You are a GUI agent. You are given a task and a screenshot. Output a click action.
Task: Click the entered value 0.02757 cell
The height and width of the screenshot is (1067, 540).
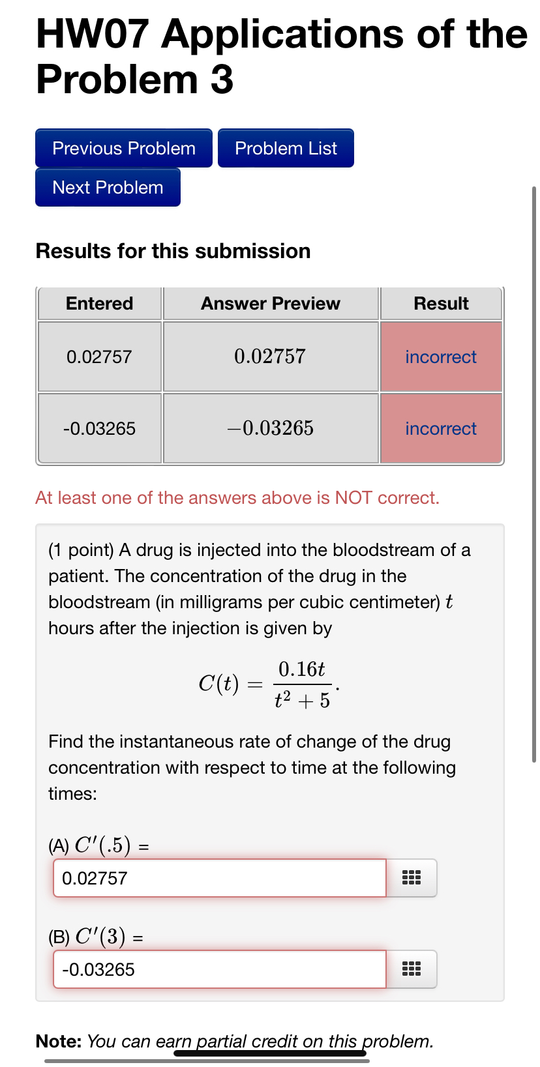[x=99, y=357]
